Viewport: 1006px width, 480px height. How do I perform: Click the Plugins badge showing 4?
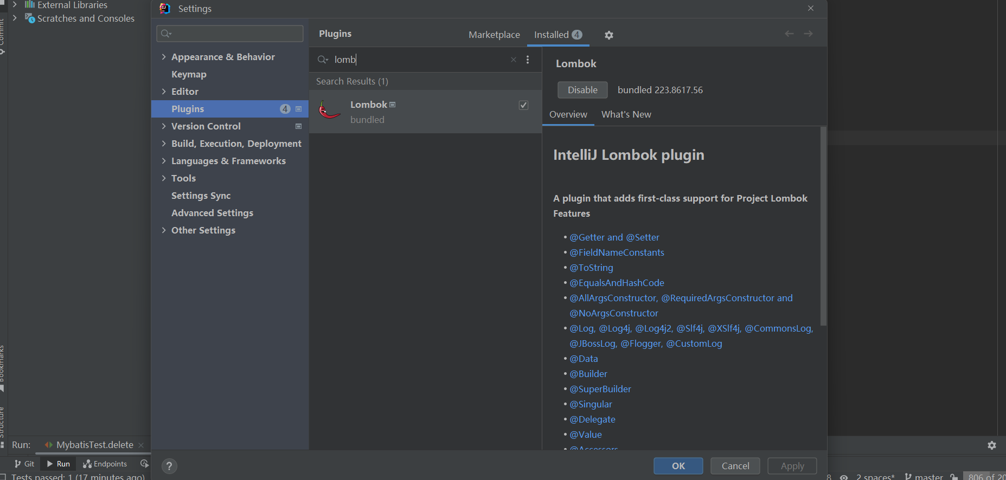tap(285, 109)
